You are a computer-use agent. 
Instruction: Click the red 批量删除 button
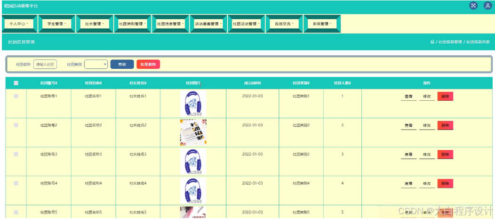click(148, 64)
